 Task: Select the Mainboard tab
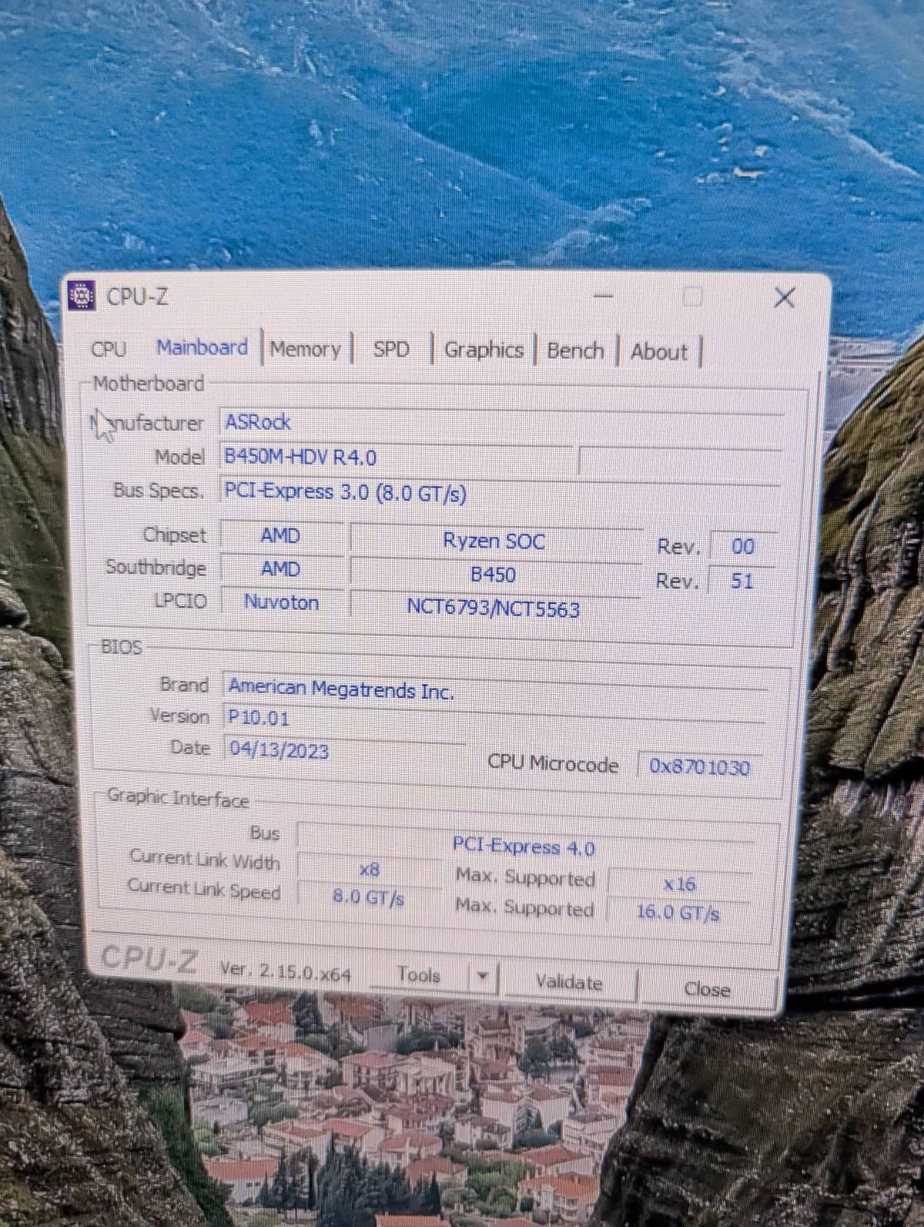click(203, 347)
